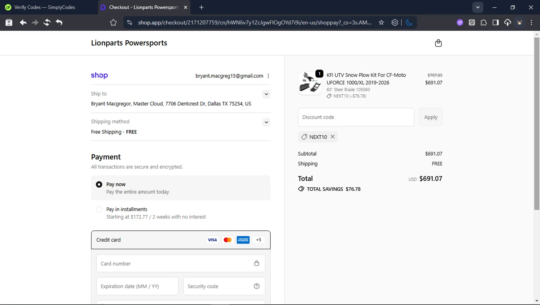
Task: Click the layered shield icon in address bar
Action: (x=395, y=22)
